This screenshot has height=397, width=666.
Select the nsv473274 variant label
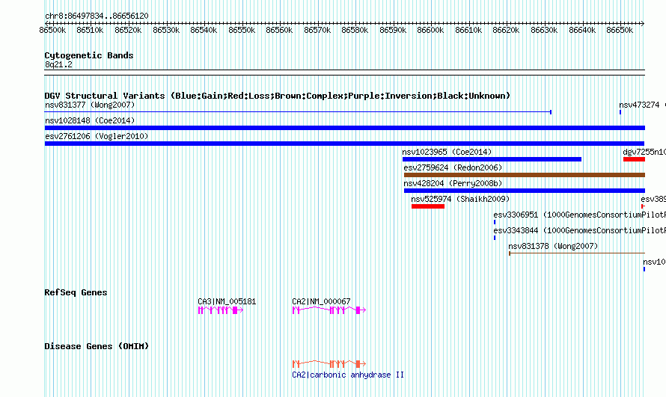(639, 105)
